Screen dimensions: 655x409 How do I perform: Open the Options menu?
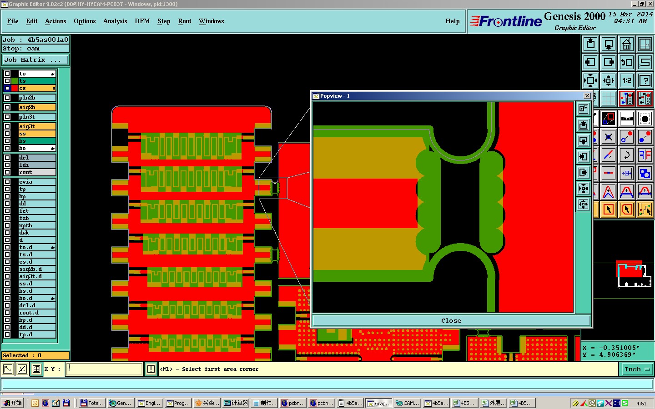click(x=85, y=21)
